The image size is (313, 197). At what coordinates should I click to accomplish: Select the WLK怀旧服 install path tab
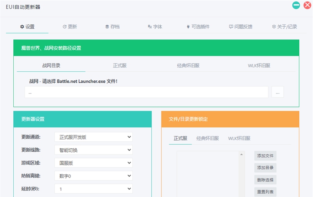(259, 66)
